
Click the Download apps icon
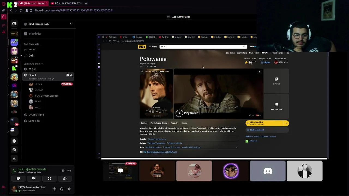point(14,158)
